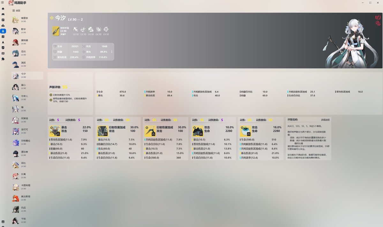The image size is (383, 227).
Task: Open the game controller page in sidebar
Action: click(x=3, y=14)
